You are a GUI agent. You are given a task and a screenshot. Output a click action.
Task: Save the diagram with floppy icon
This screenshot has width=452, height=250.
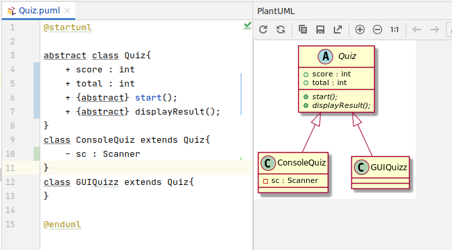(x=320, y=29)
